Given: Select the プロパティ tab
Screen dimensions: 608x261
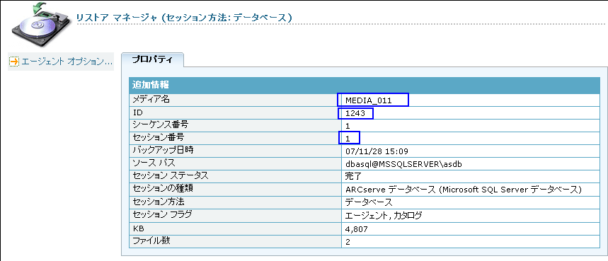Looking at the screenshot, I should [x=152, y=59].
